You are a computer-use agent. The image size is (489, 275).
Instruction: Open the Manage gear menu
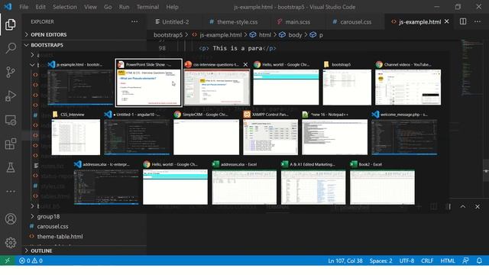pos(10,243)
